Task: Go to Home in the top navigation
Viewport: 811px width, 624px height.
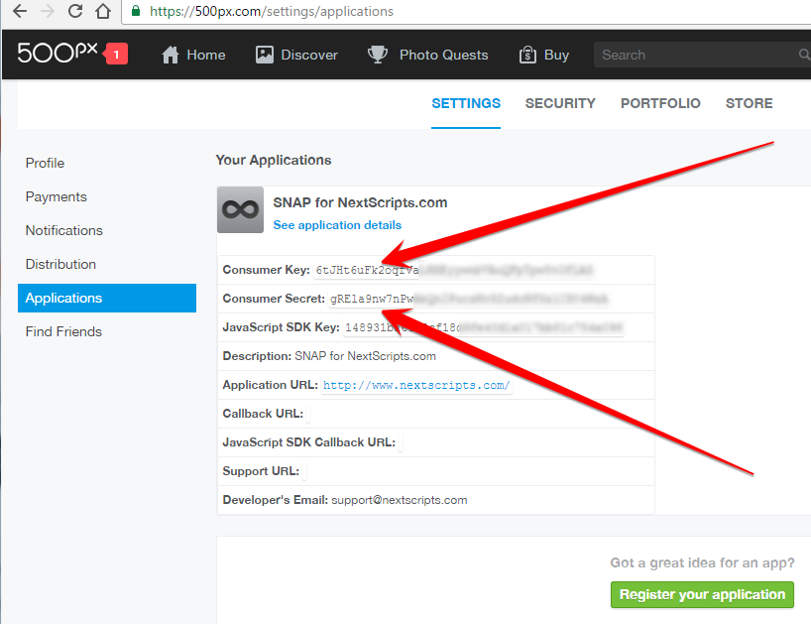Action: pos(206,55)
